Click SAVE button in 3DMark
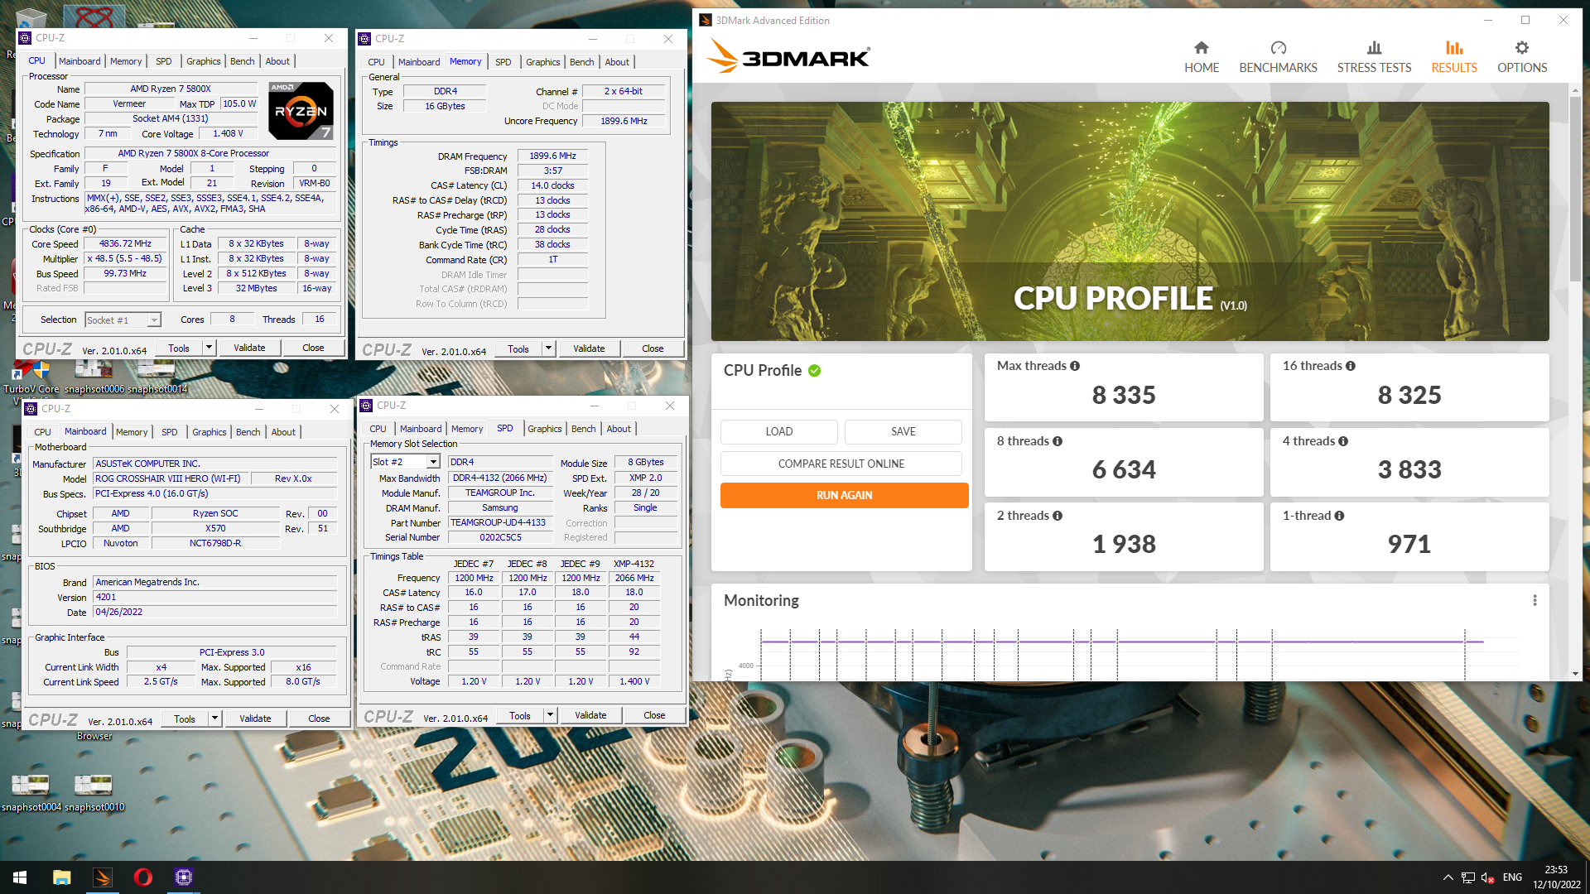The image size is (1590, 894). 903,431
